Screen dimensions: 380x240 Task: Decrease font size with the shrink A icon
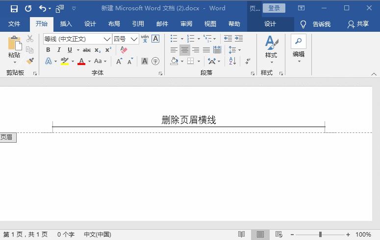(x=130, y=61)
